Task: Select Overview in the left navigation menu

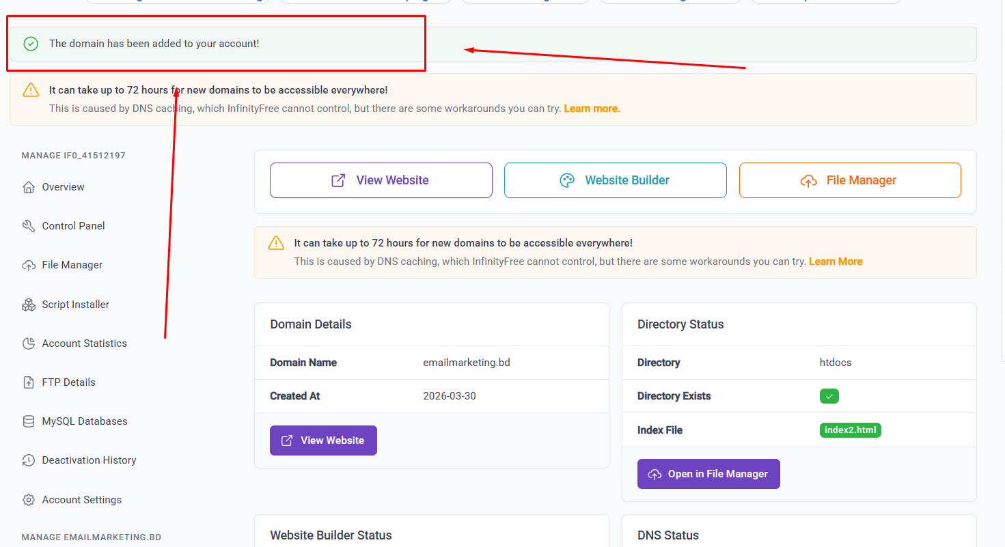Action: point(63,186)
